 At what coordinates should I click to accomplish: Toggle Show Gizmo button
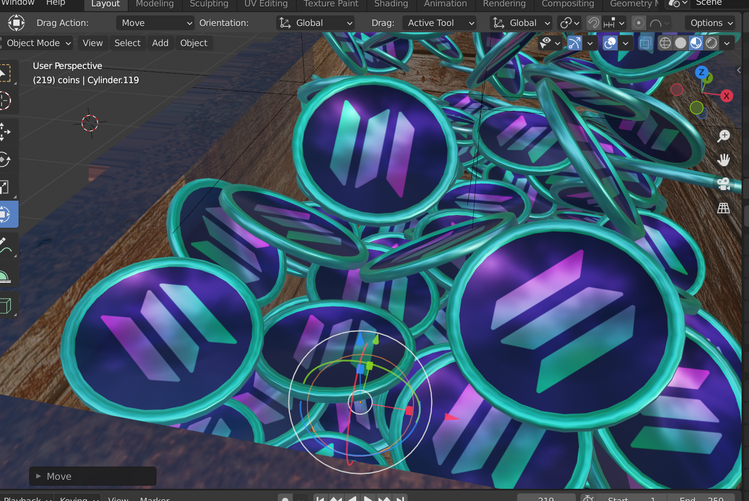[x=575, y=43]
